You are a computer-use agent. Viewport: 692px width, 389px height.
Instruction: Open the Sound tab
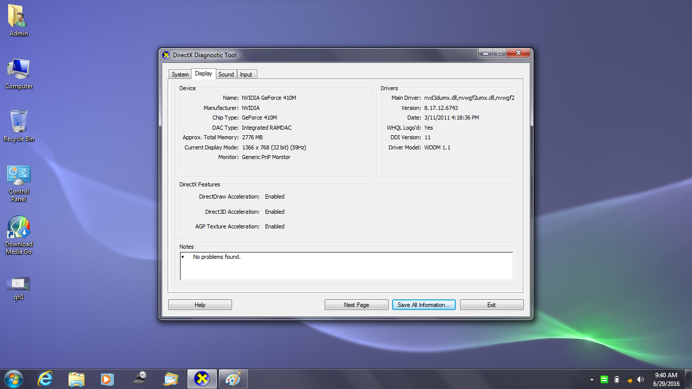[226, 74]
